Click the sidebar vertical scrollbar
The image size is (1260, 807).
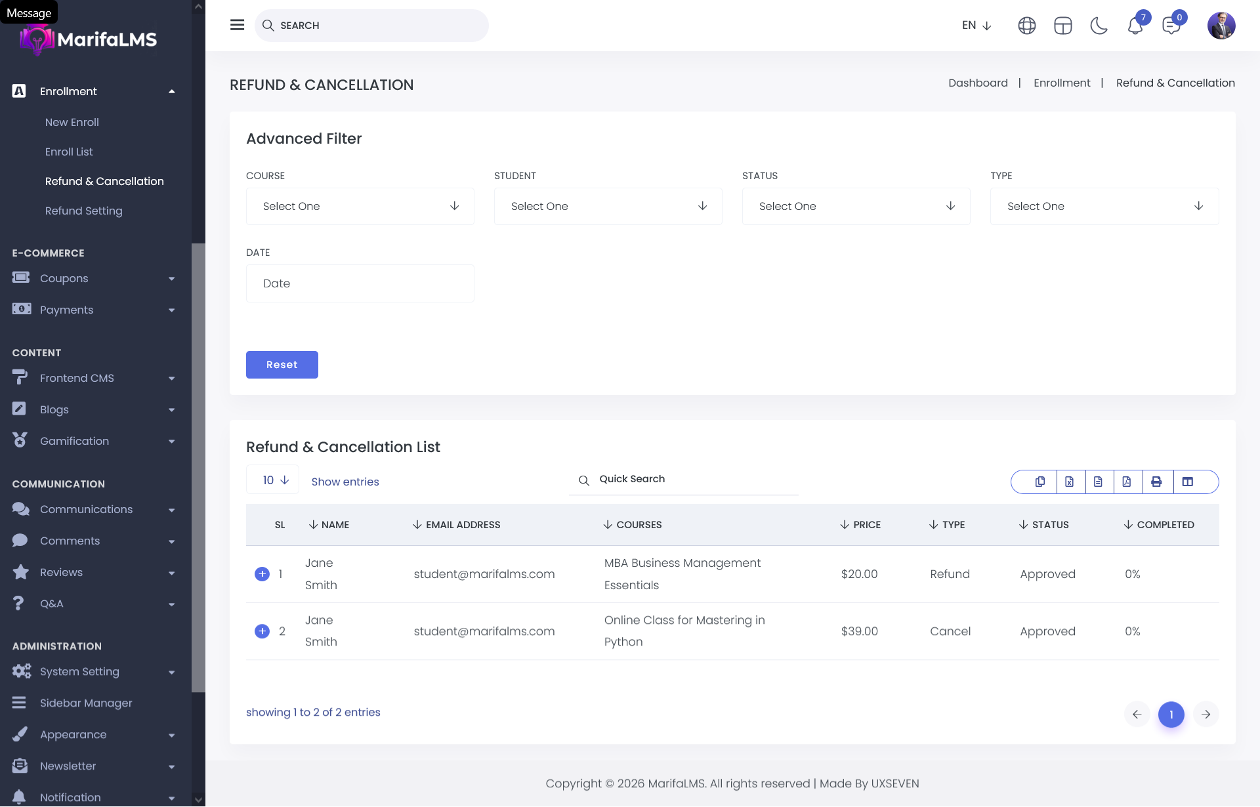pos(198,467)
